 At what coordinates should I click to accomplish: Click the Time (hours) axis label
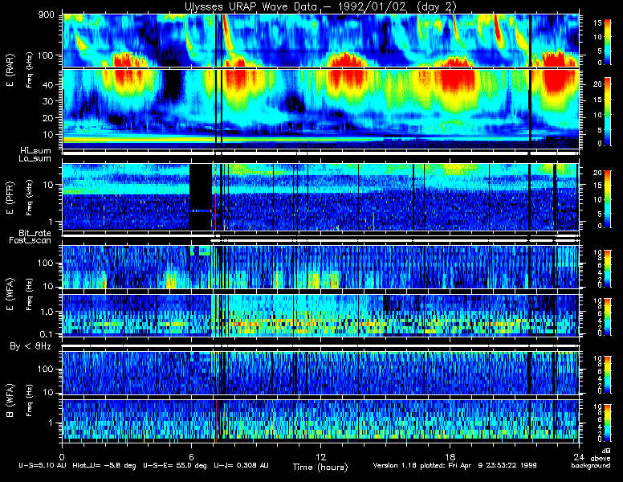(x=320, y=467)
